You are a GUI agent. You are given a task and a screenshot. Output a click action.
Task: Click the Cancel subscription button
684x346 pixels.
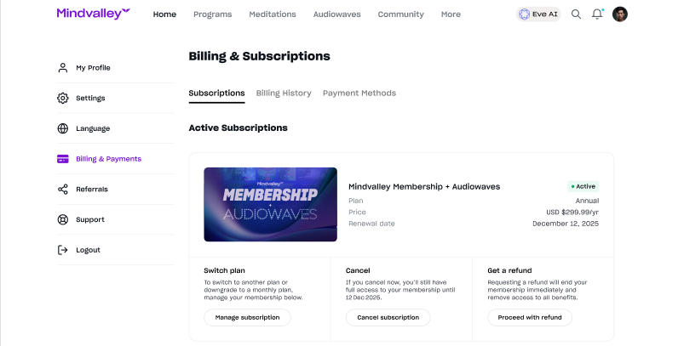[x=388, y=317]
